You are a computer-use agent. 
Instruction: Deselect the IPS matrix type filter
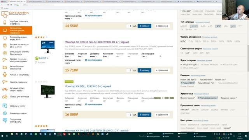point(218,26)
